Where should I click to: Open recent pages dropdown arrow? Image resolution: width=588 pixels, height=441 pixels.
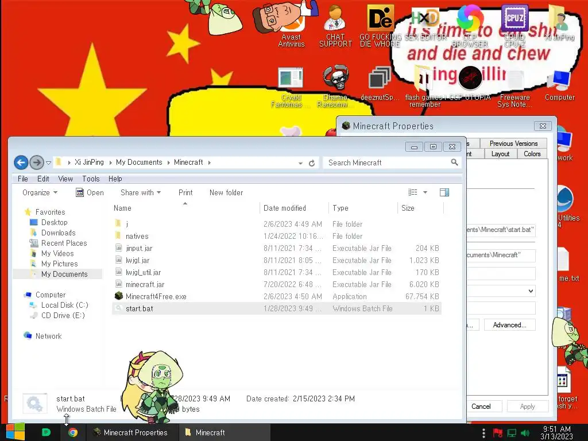pos(48,163)
